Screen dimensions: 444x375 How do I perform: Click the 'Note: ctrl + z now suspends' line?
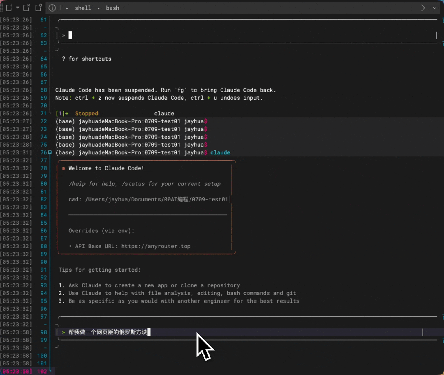coord(159,98)
